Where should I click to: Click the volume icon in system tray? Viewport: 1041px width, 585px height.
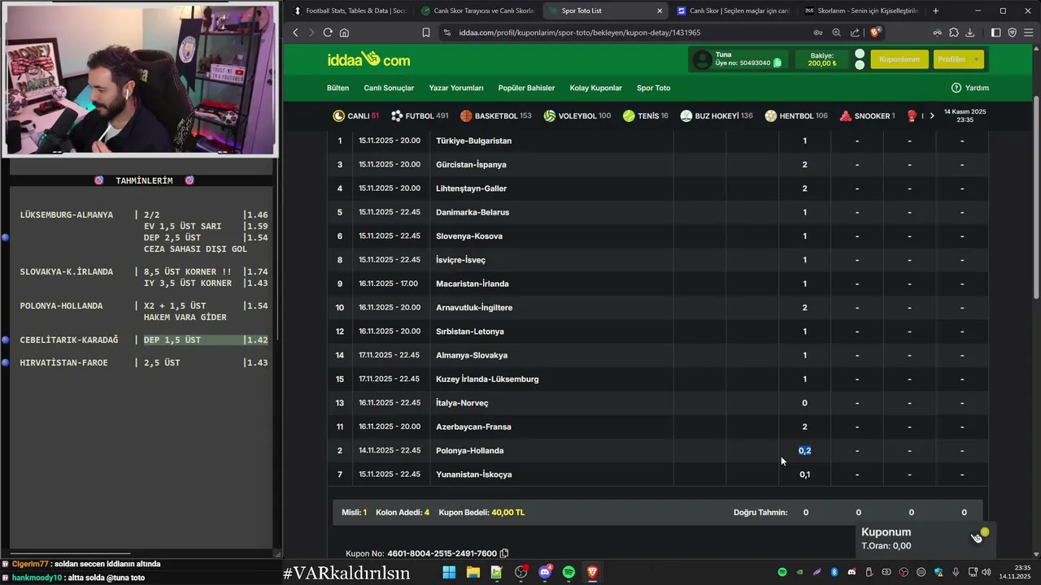coord(986,572)
